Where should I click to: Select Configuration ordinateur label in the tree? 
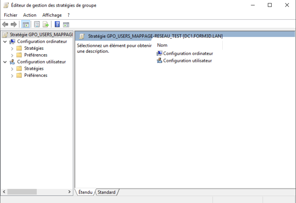(42, 42)
